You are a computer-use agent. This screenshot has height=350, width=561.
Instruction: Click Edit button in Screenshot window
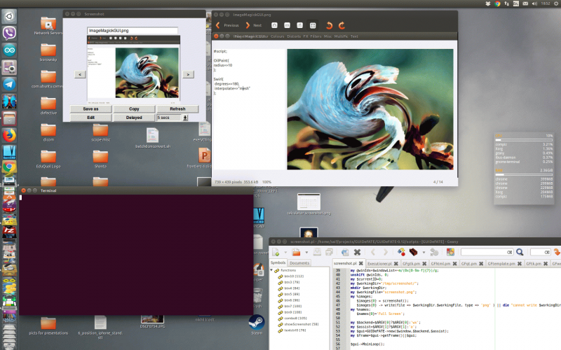(91, 118)
